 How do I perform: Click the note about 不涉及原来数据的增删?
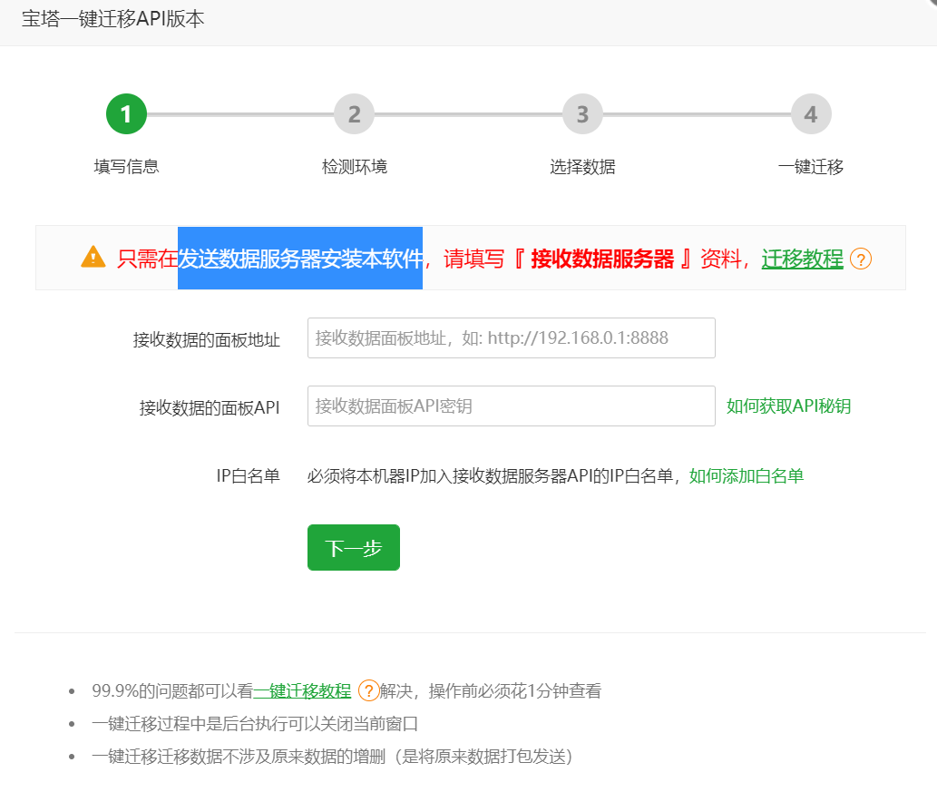pos(332,756)
